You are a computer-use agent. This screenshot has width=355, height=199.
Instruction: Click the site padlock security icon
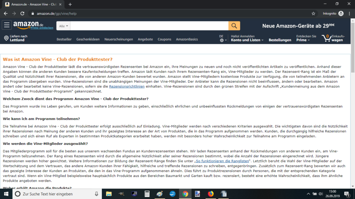pos(33,13)
